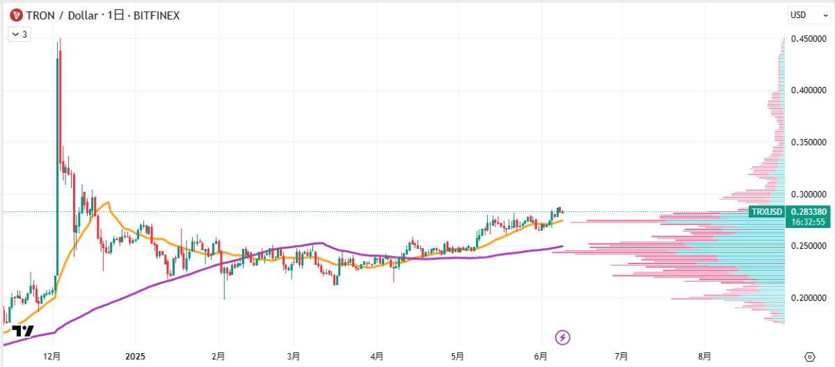Click the 0.400000 price axis label

809,90
